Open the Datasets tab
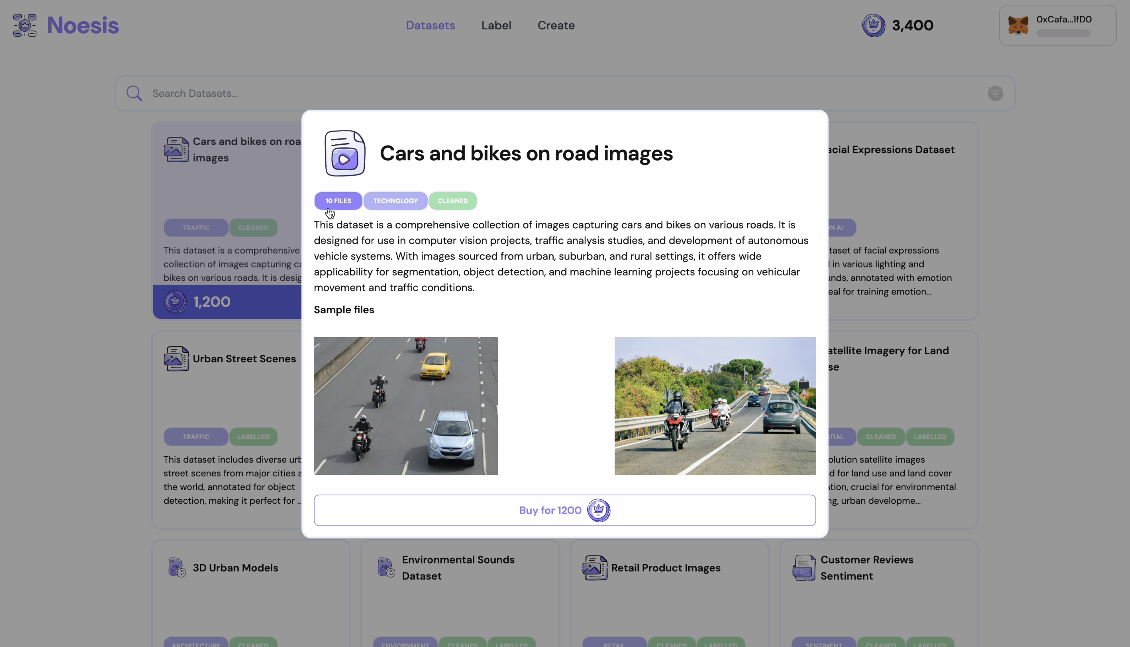1130x647 pixels. (x=430, y=25)
